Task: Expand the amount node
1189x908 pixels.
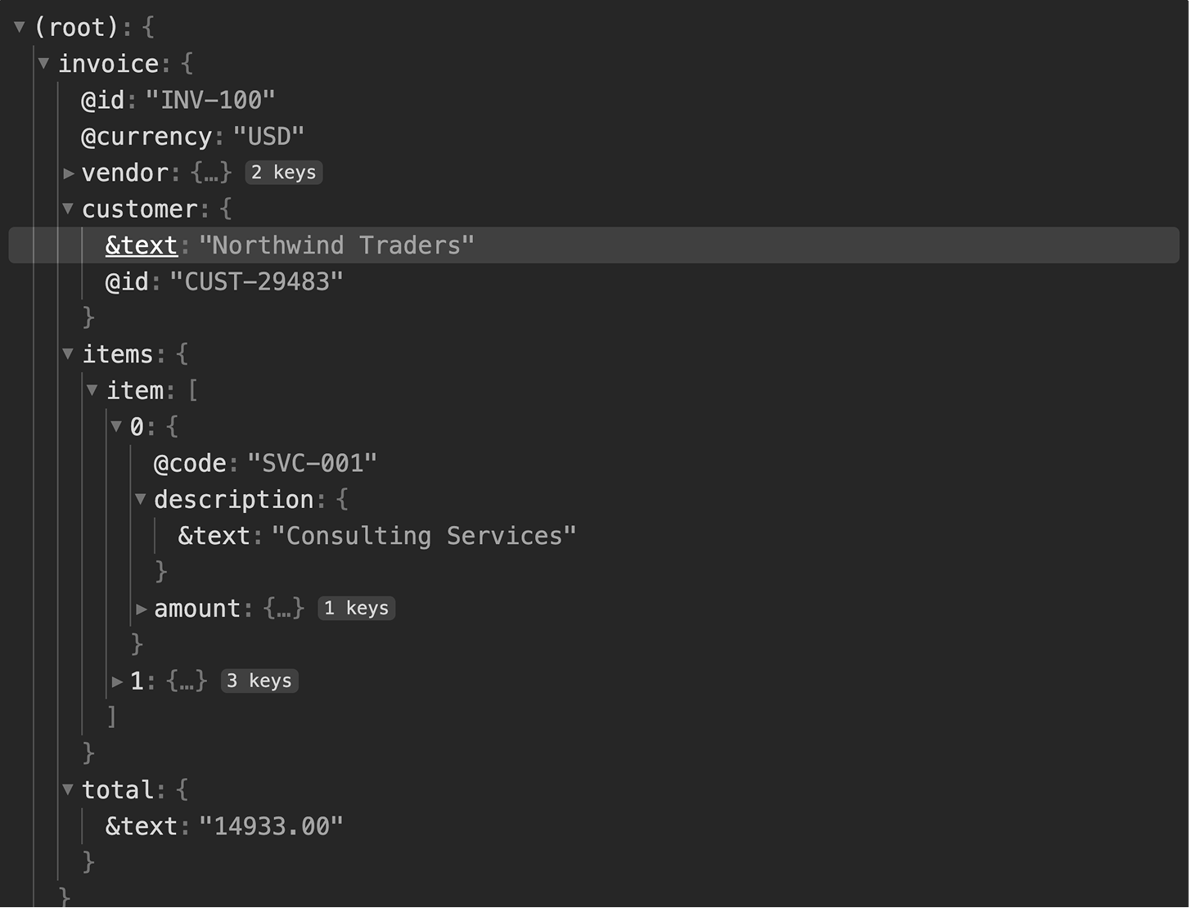Action: coord(141,609)
